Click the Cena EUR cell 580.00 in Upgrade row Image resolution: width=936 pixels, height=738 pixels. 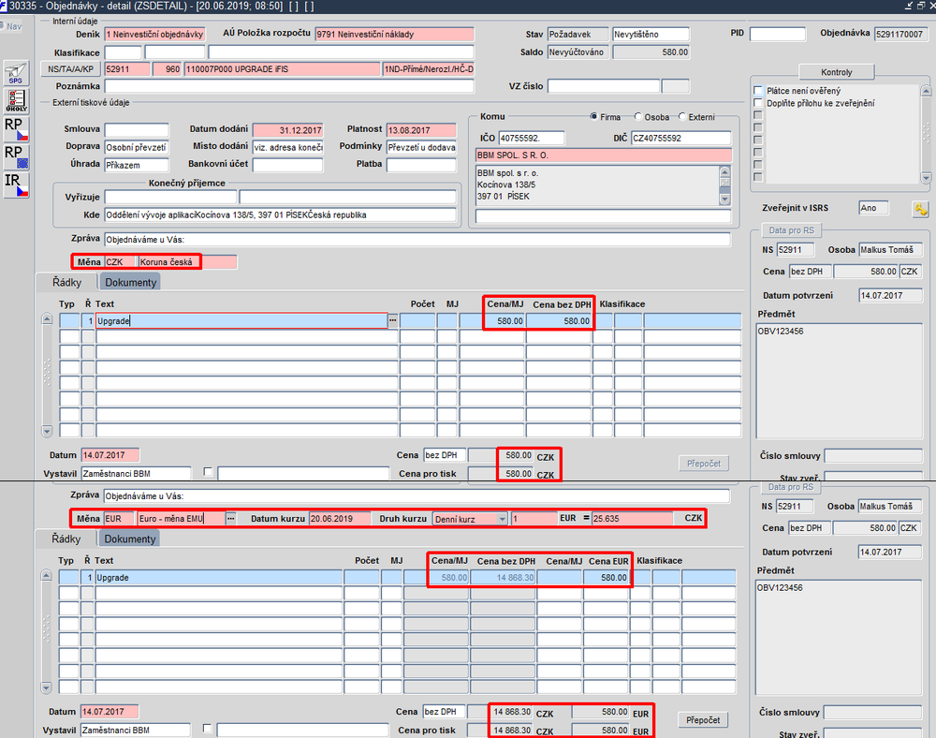[606, 578]
